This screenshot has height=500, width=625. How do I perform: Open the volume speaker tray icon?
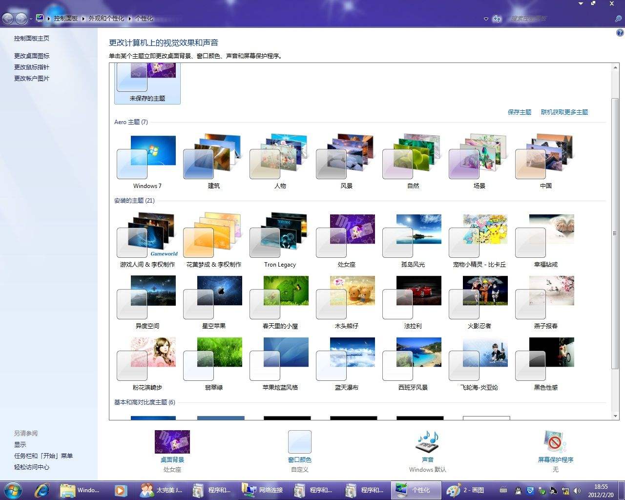tap(577, 490)
